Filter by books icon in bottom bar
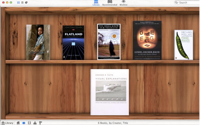The width and height of the screenshot is (200, 125). click(24, 123)
